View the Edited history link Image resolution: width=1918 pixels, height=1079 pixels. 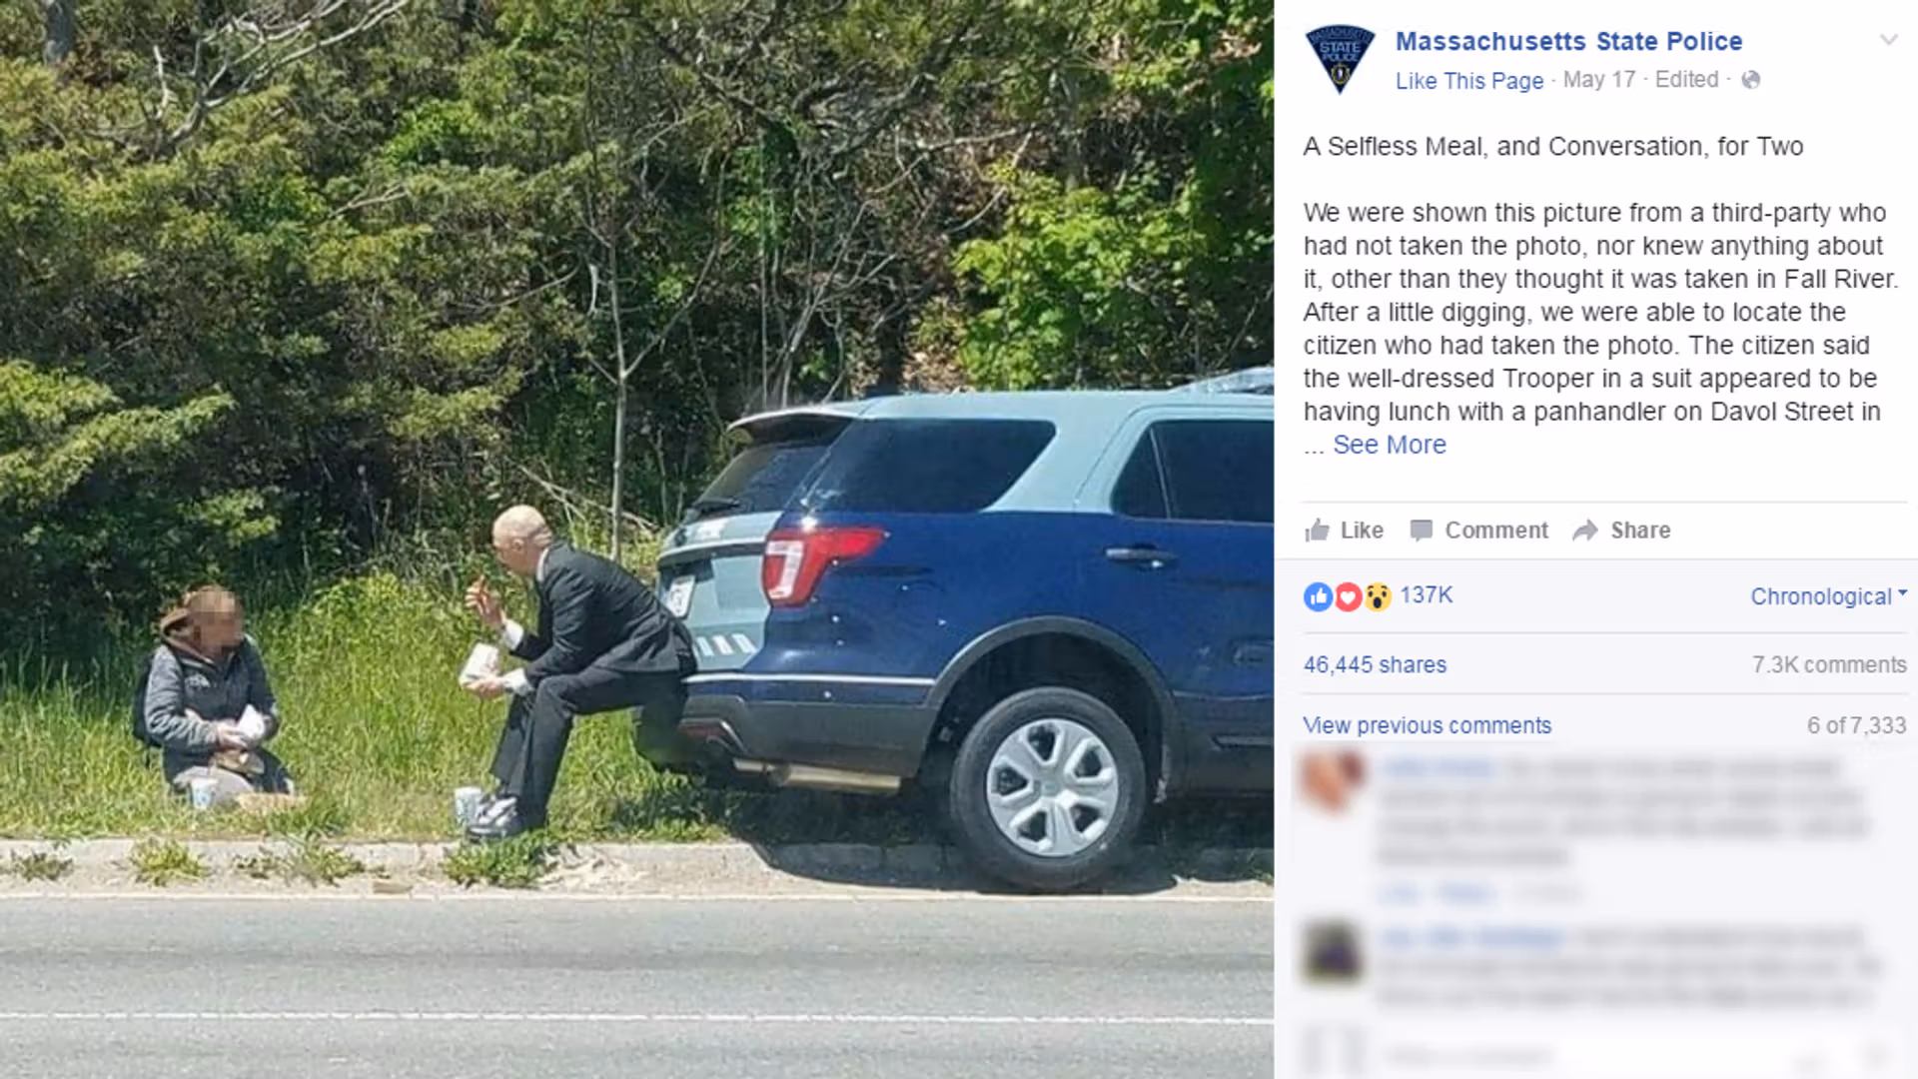pos(1686,80)
